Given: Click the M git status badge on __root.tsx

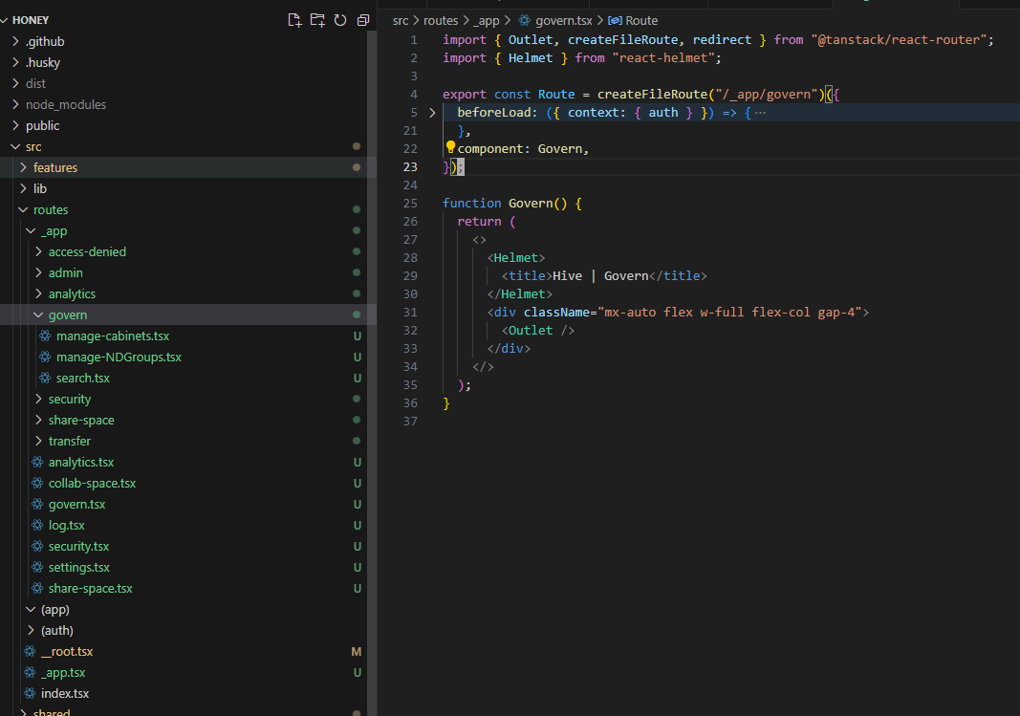Looking at the screenshot, I should click(x=357, y=652).
